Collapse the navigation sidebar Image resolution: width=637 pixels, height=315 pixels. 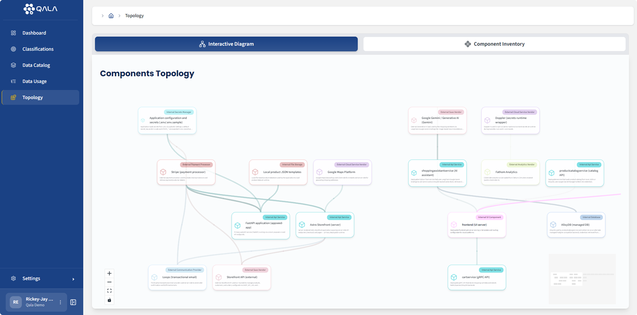(73, 302)
